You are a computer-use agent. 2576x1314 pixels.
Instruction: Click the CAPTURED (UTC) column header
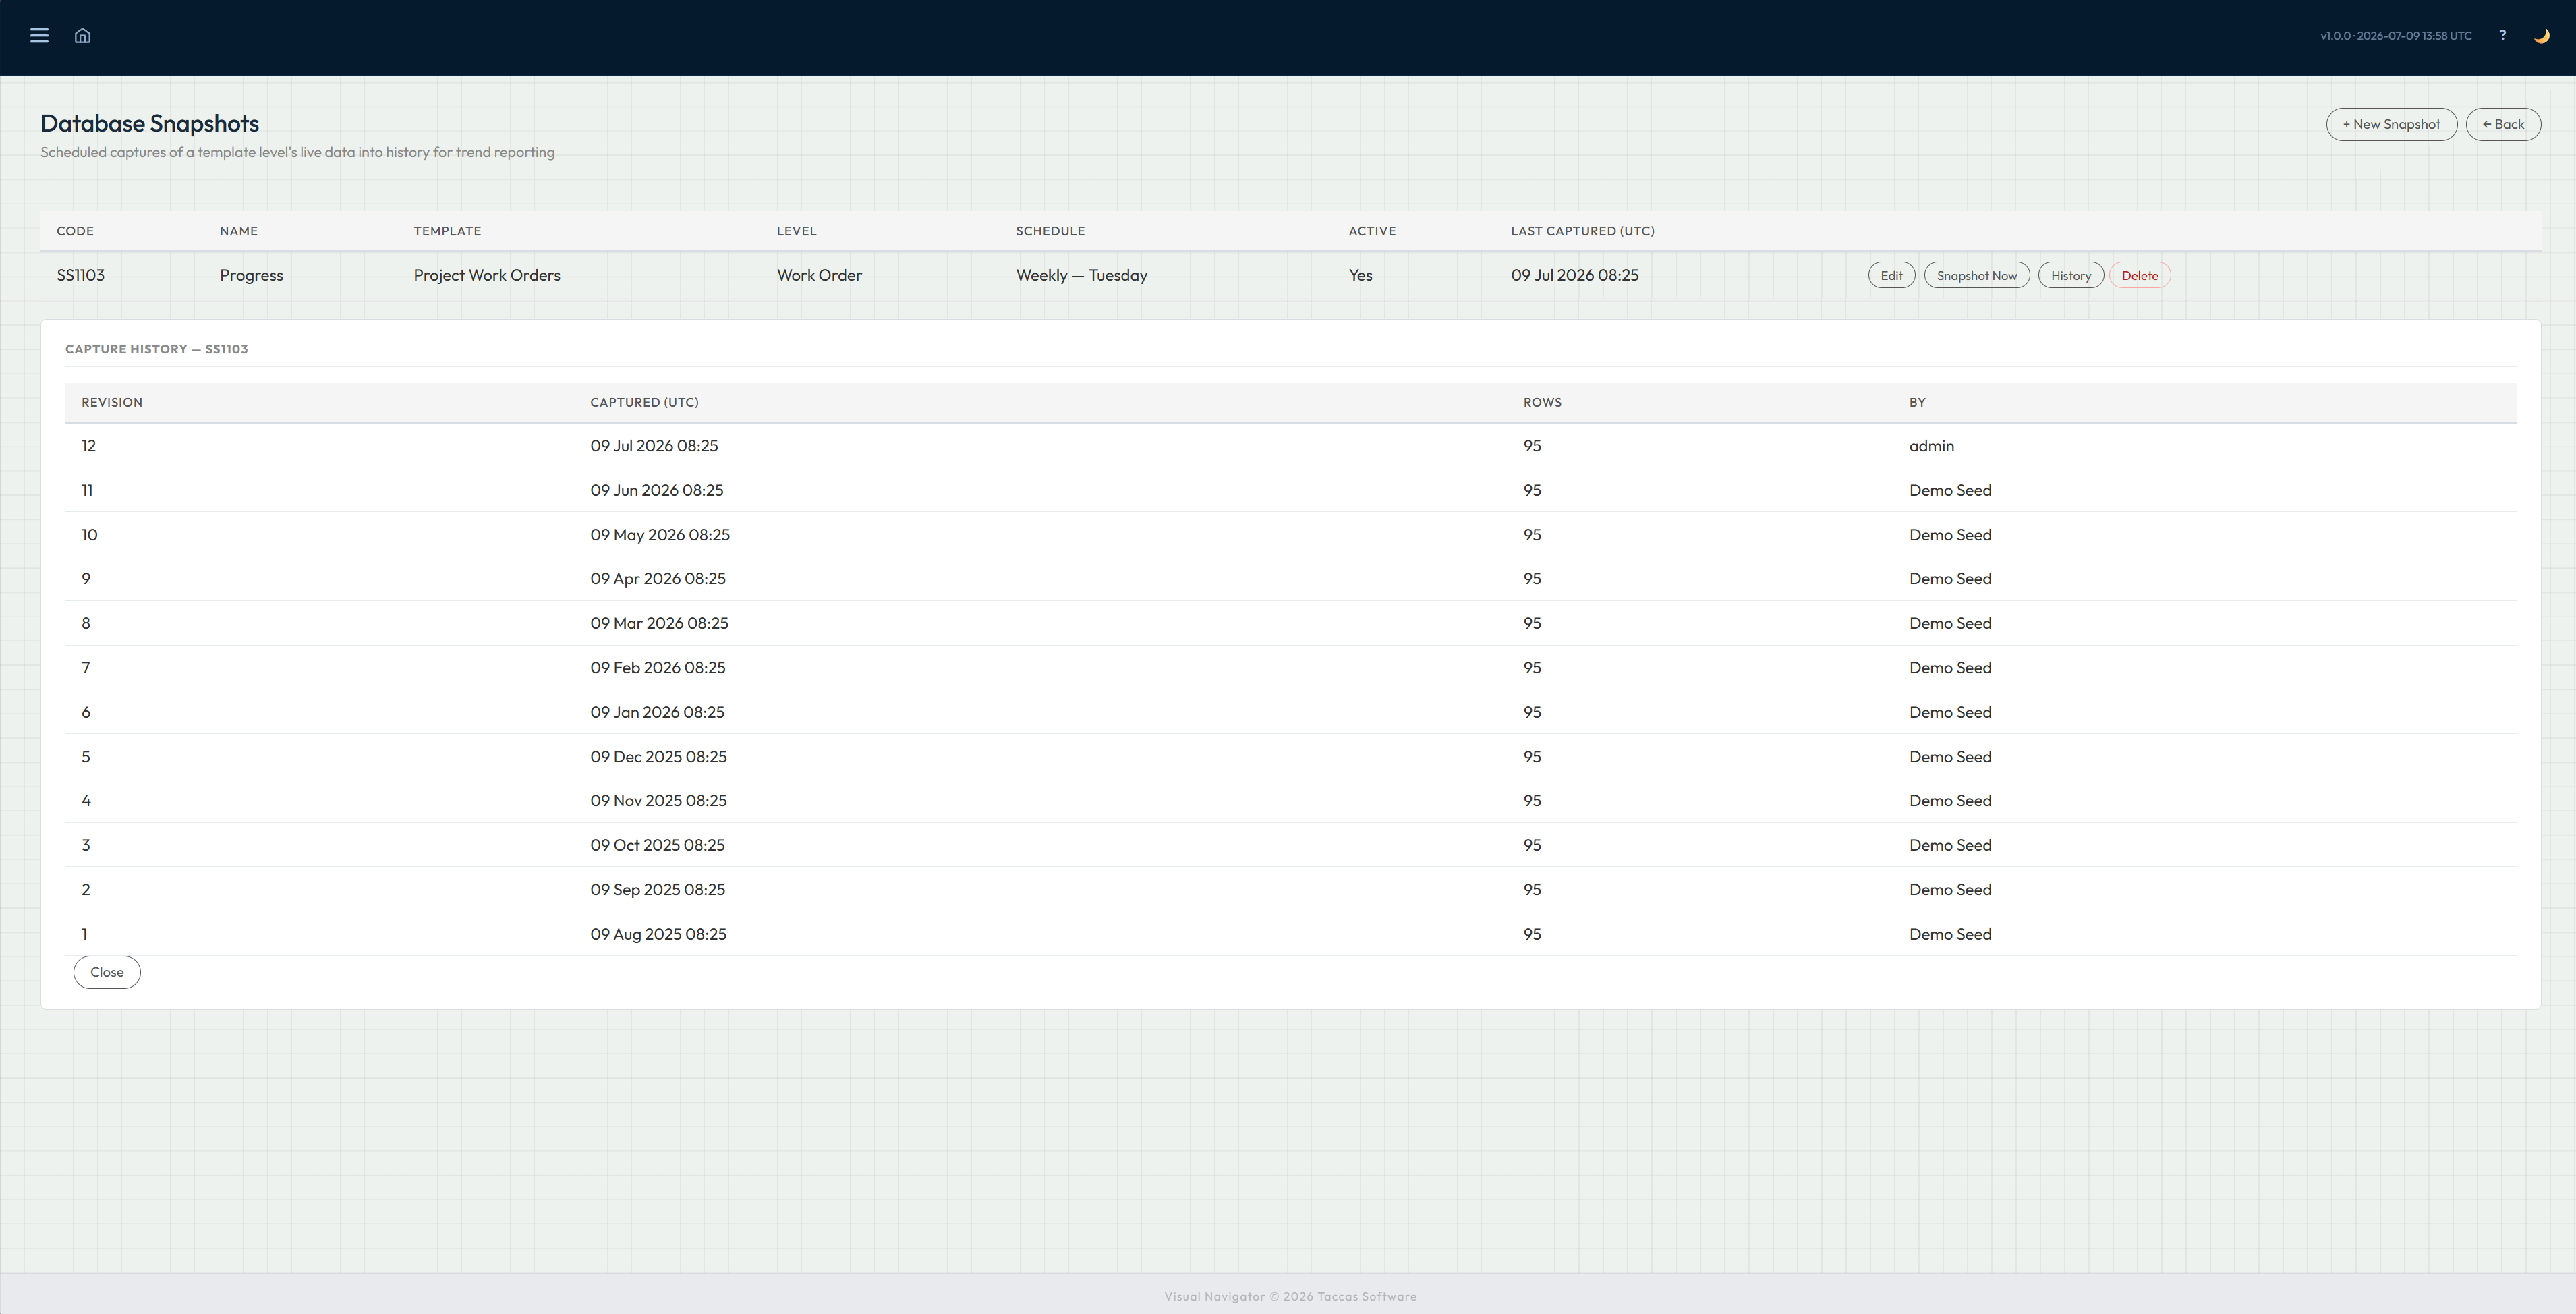644,402
